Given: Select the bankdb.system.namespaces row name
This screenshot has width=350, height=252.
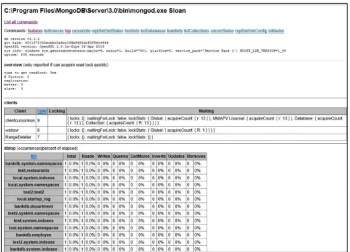Looking at the screenshot, I should point(34,163).
